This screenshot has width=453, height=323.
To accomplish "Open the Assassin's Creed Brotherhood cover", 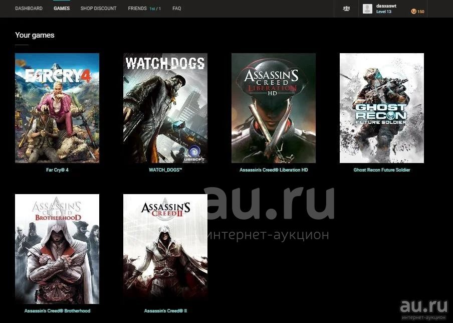I will pyautogui.click(x=57, y=249).
